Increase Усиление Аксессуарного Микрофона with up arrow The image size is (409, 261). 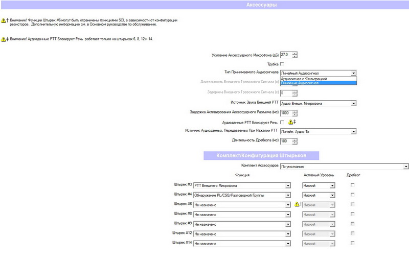pos(295,54)
